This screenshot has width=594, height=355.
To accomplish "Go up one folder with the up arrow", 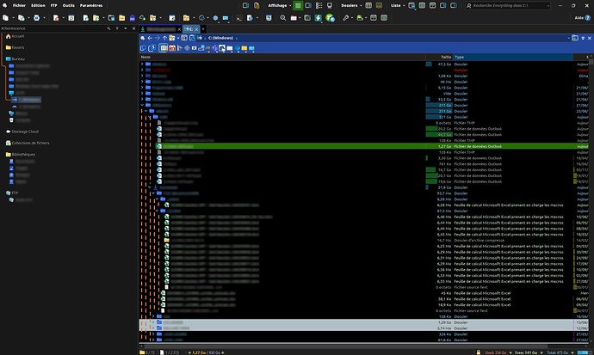I will (x=164, y=38).
